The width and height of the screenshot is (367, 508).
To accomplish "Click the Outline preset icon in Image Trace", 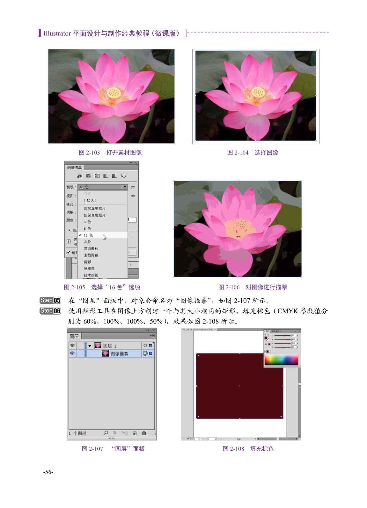I will [123, 176].
